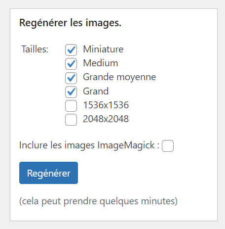Click the Regénérer les images heading
Screen dimensions: 225x229
(x=70, y=23)
